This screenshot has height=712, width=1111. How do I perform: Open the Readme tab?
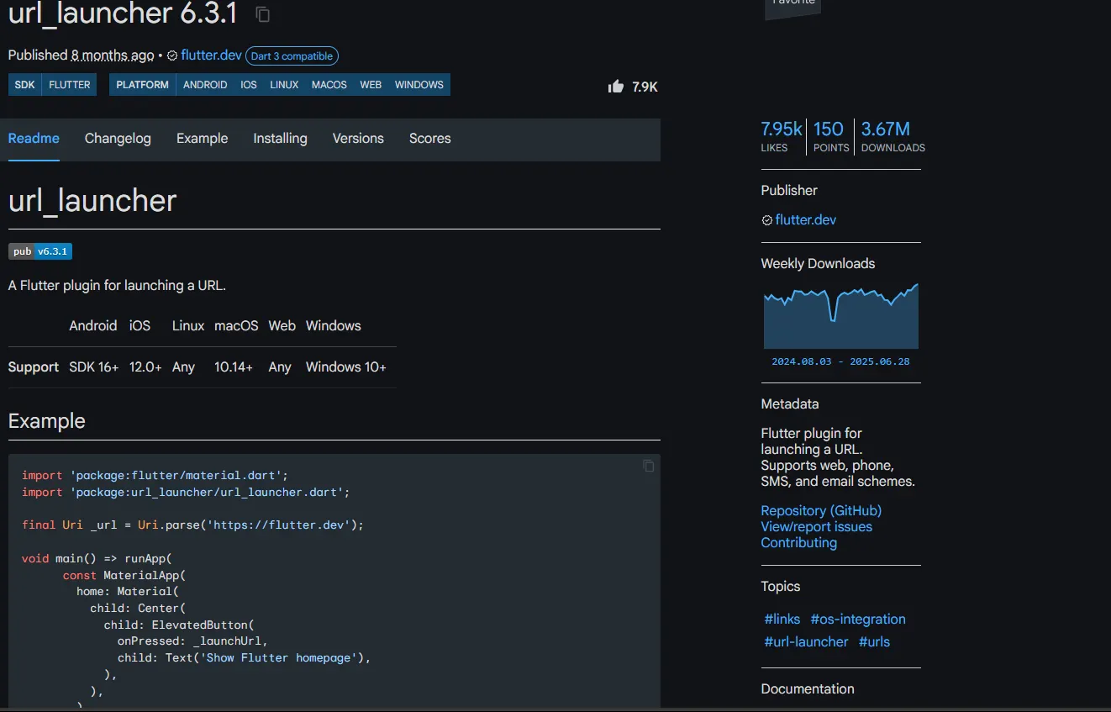coord(34,139)
